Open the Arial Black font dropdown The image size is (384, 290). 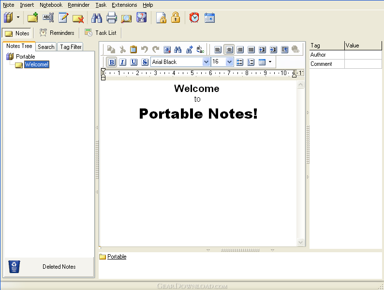coord(207,62)
